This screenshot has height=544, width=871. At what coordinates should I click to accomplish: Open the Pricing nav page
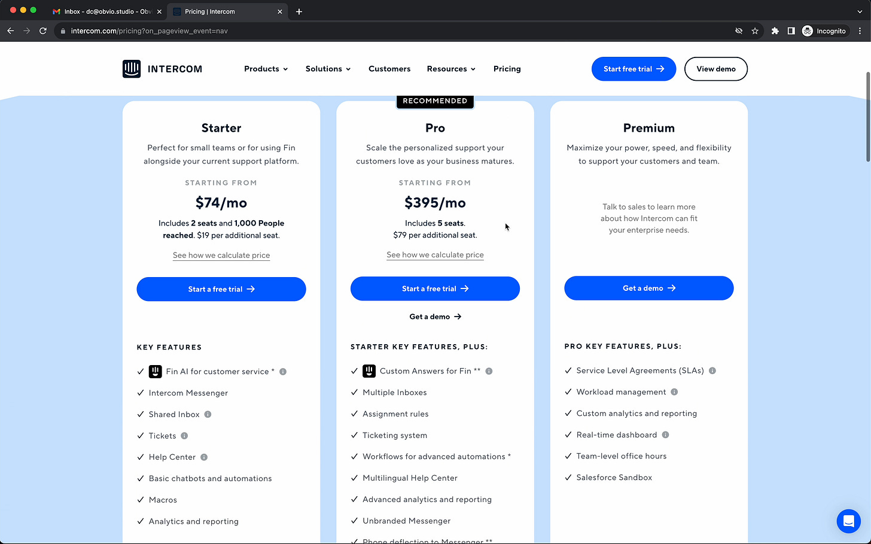(x=507, y=69)
